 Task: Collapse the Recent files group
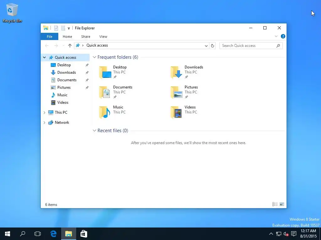coord(94,130)
